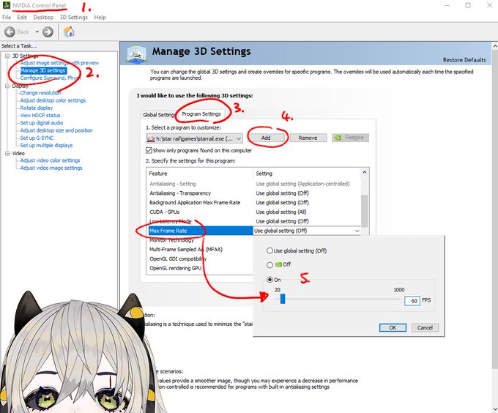Image resolution: width=498 pixels, height=413 pixels.
Task: Click the NVIDIA logo on Restore button
Action: tap(338, 138)
